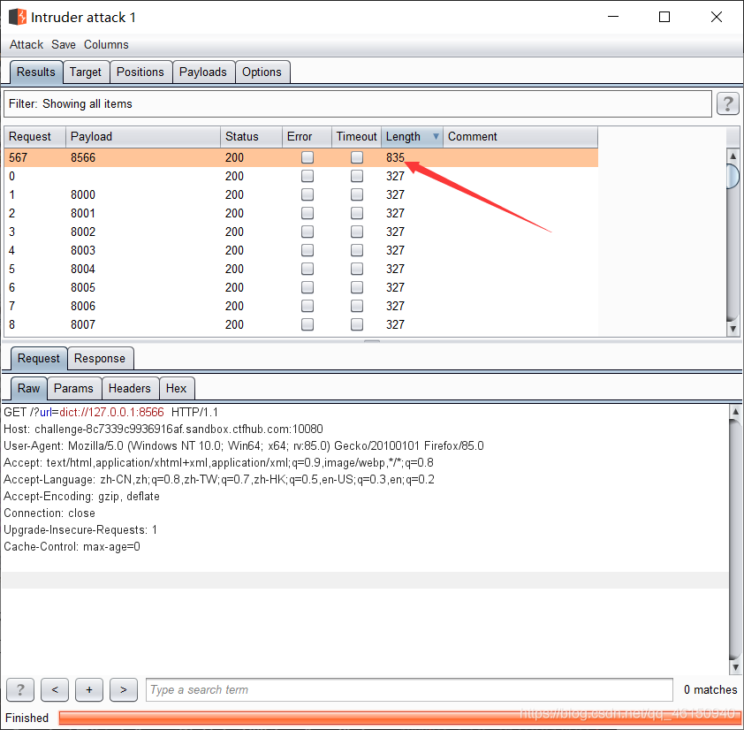This screenshot has height=730, width=744.
Task: Click the dict://127.0.0.1:8566 URL text
Action: point(111,412)
